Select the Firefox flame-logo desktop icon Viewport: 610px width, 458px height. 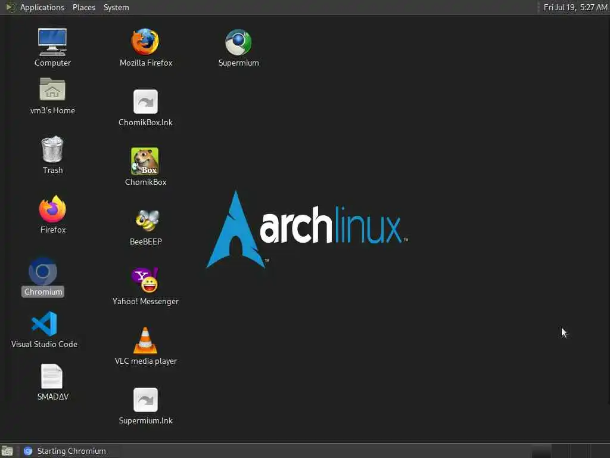pos(52,209)
